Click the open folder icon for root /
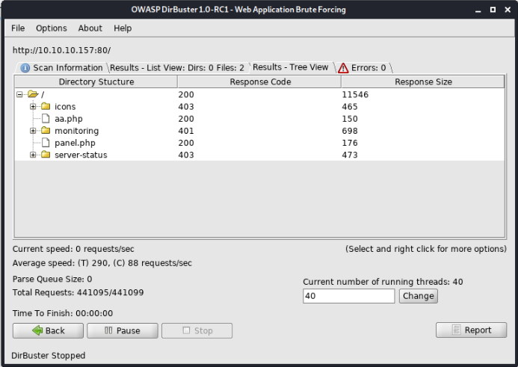This screenshot has height=367, width=518. coord(33,94)
